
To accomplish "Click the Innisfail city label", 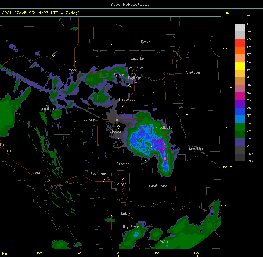I will [x=127, y=100].
